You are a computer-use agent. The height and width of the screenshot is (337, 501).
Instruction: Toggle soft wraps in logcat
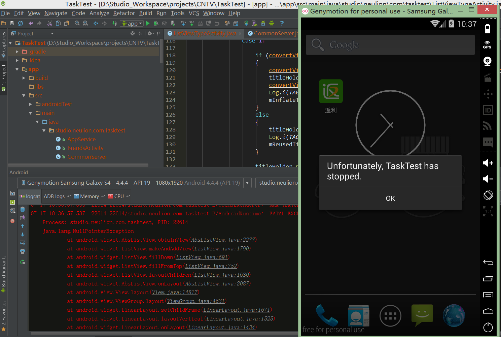pyautogui.click(x=23, y=243)
